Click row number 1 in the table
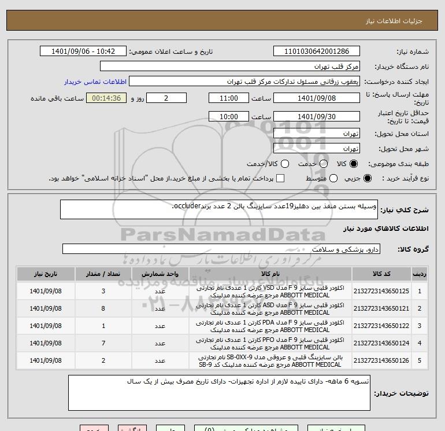This screenshot has width=445, height=431. [420, 291]
